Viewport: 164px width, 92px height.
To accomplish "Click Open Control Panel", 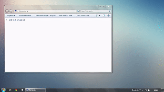I will 83,15.
